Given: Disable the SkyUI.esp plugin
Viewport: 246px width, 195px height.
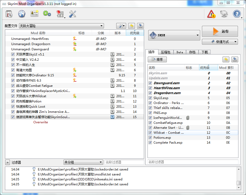Looking at the screenshot, I should [150, 98].
